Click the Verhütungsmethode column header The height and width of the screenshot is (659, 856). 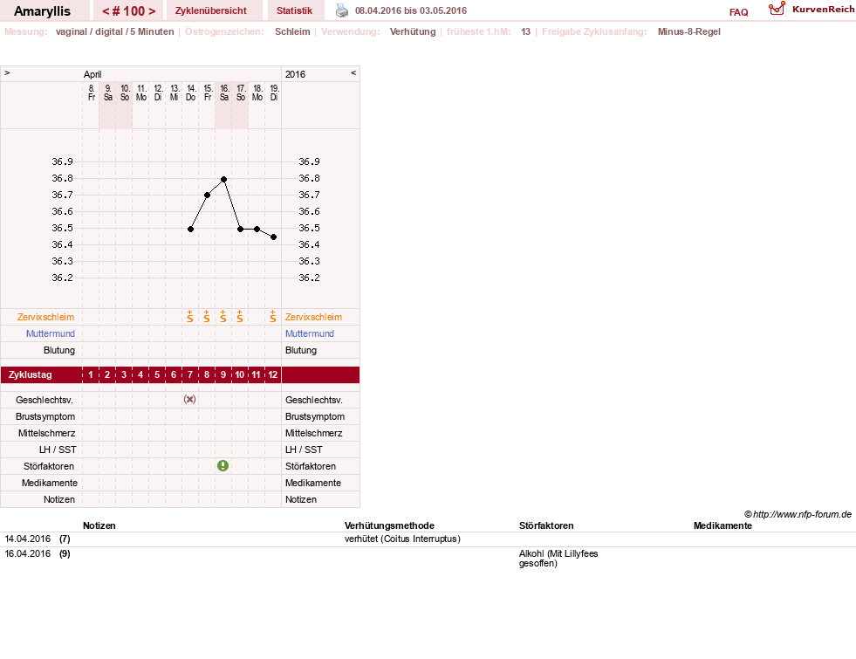tap(389, 525)
